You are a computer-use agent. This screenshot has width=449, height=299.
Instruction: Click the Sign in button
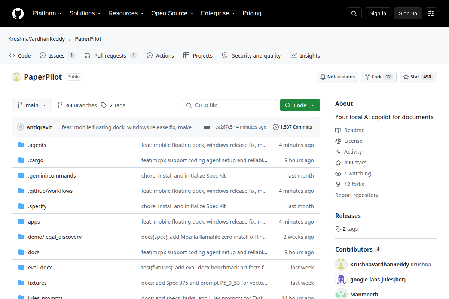click(x=378, y=13)
